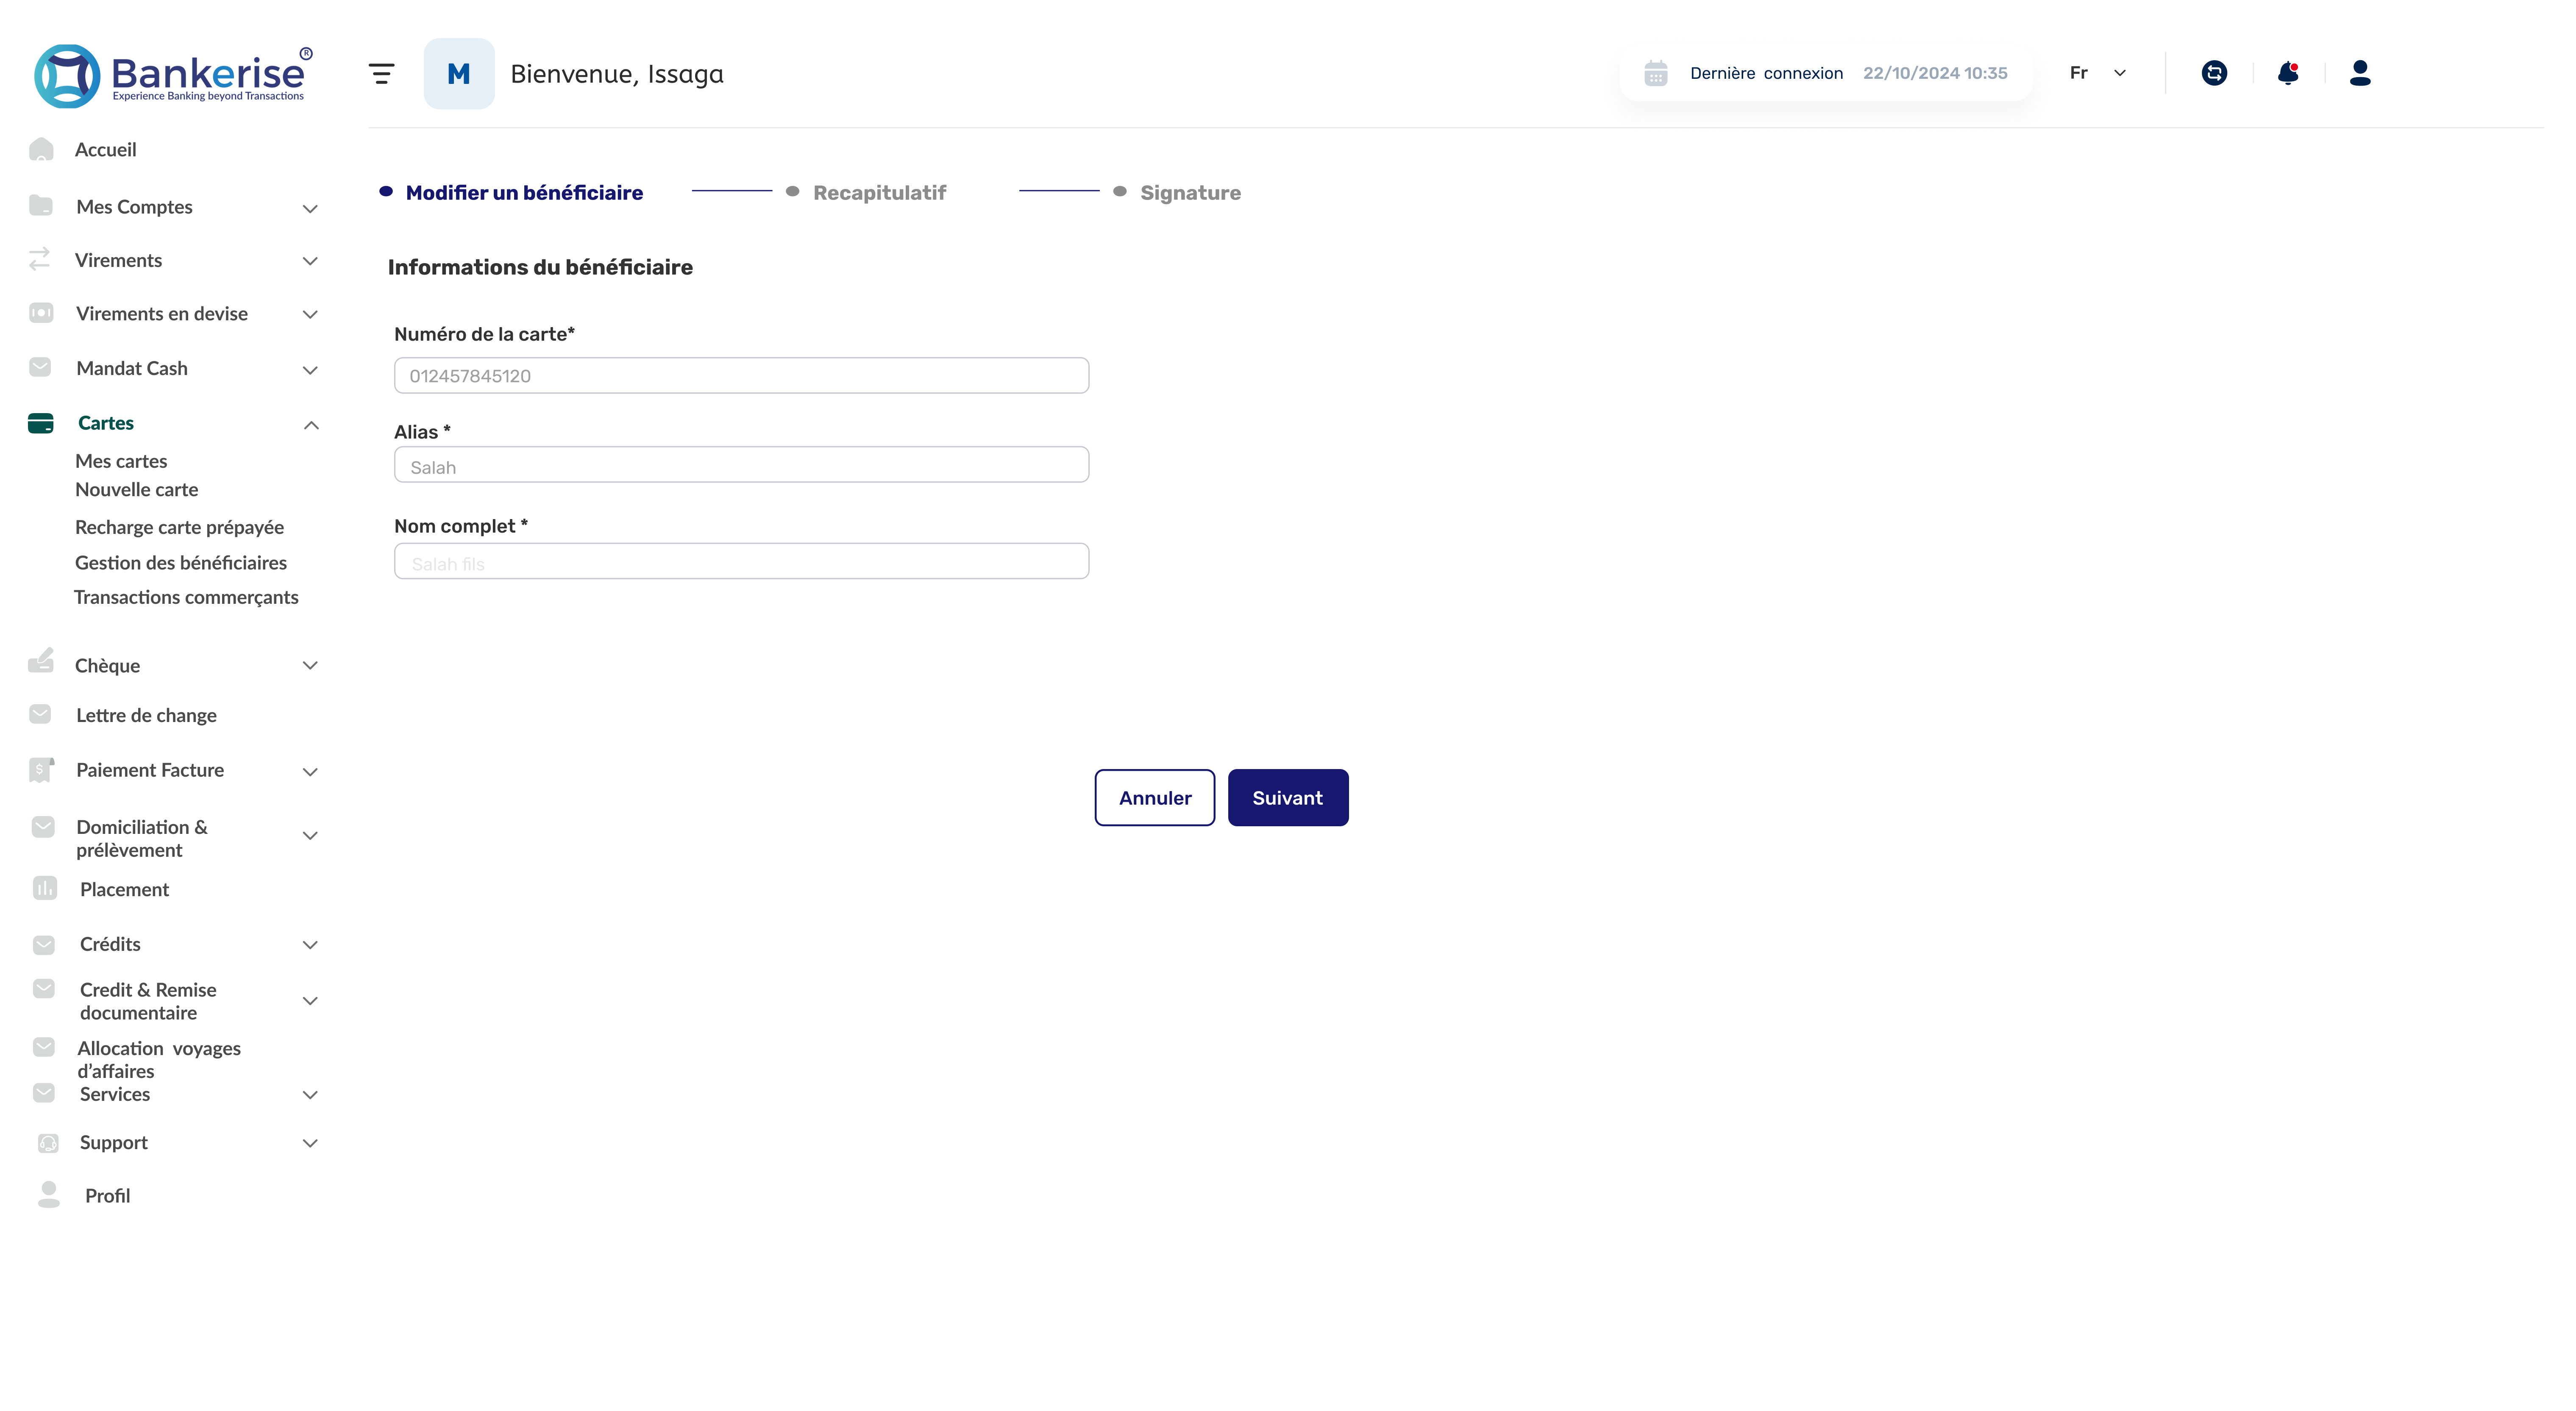2576x1411 pixels.
Task: Click the Bankerise logo
Action: tap(173, 75)
